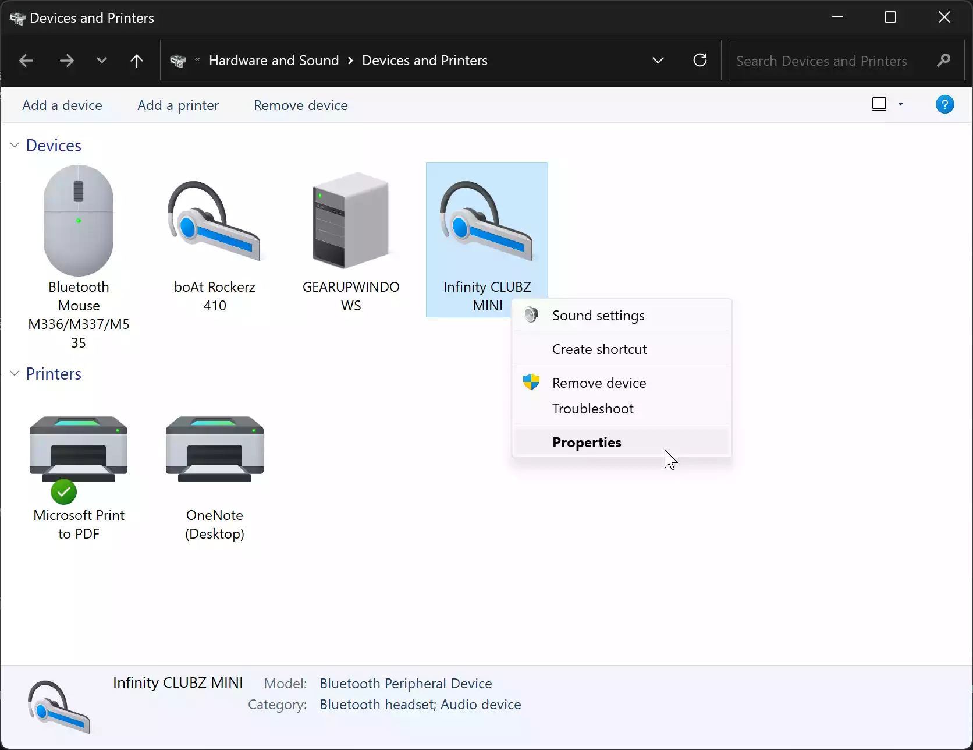Screen dimensions: 973x750
Task: Choose Troubleshoot from context menu
Action: 621,408
